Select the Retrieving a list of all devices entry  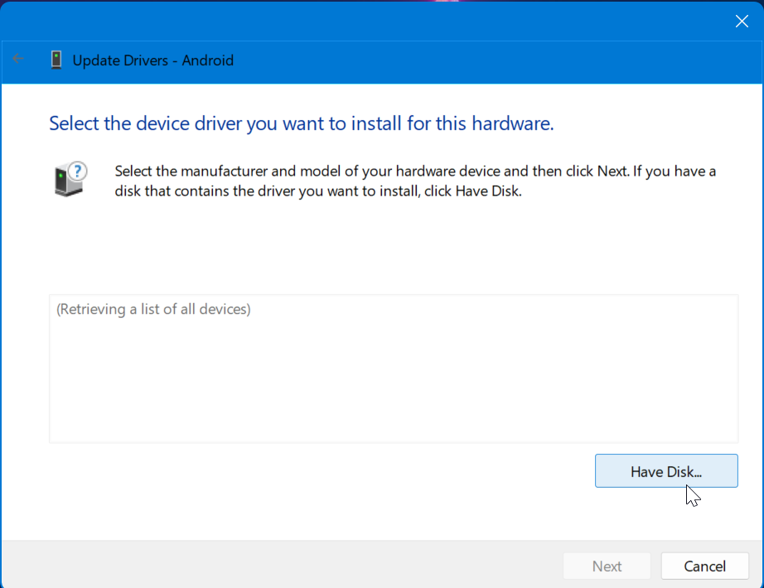152,309
